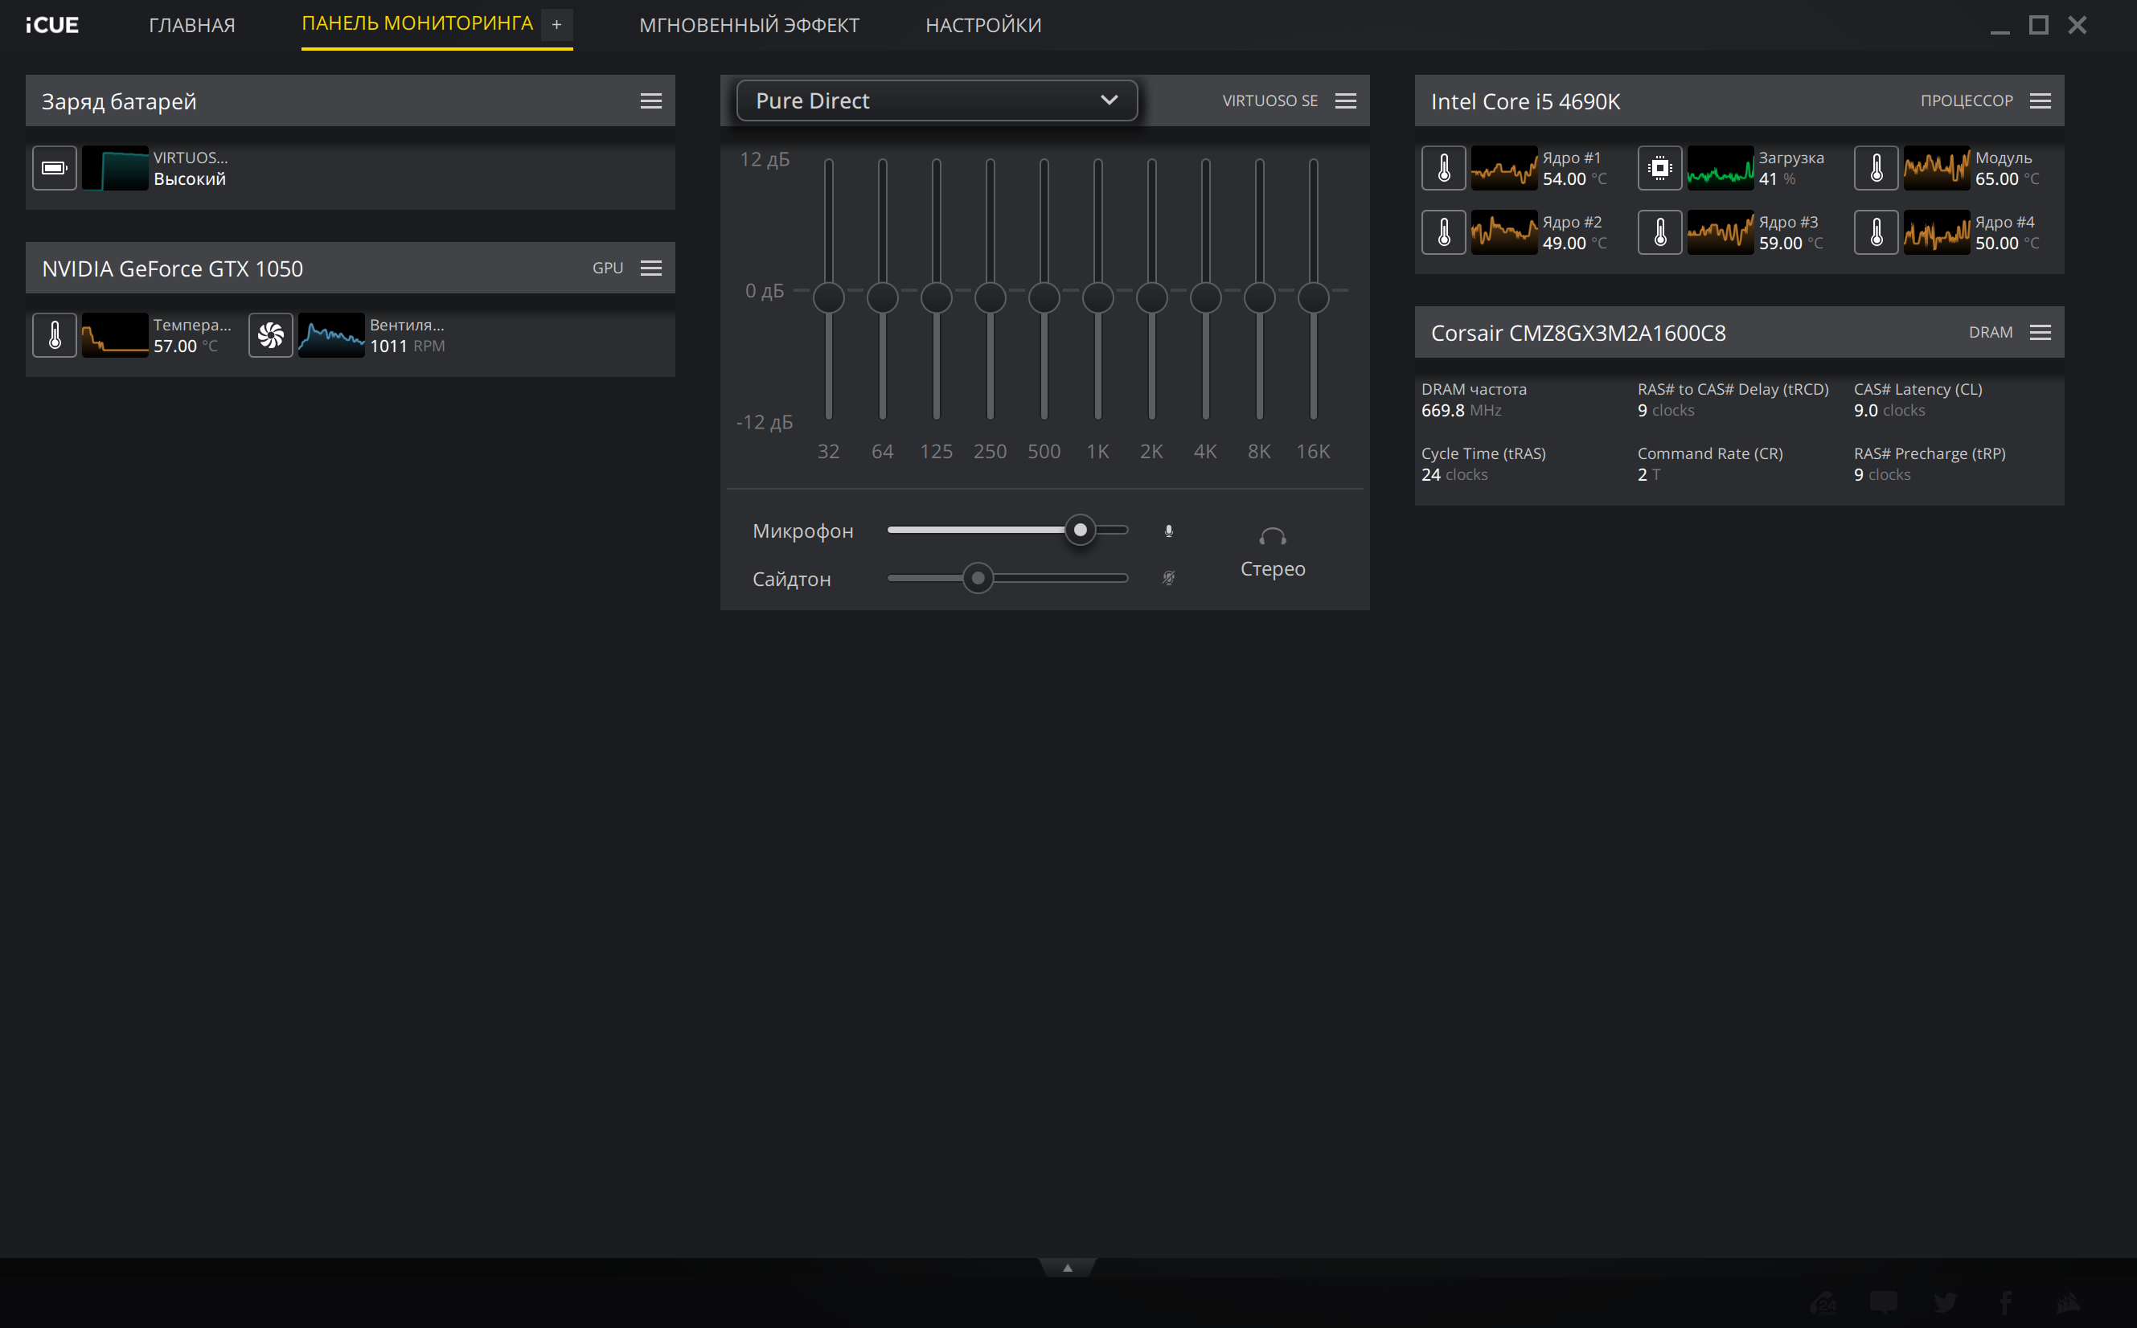Go to the МГНОВЕННЫЙ ЭФФЕКТ tab
This screenshot has height=1328, width=2137.
[x=749, y=26]
